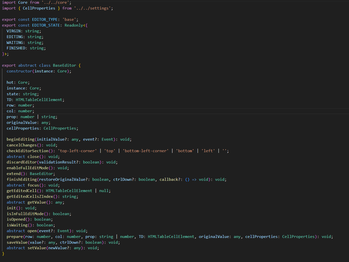Click the saveValue method name
349x262 pixels.
[17, 242]
